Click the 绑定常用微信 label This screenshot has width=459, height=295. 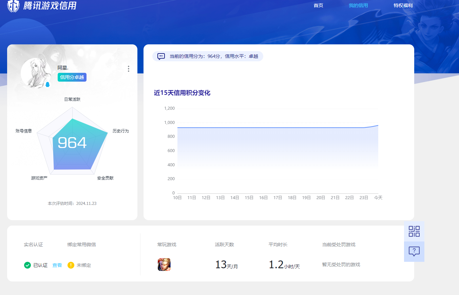click(81, 245)
